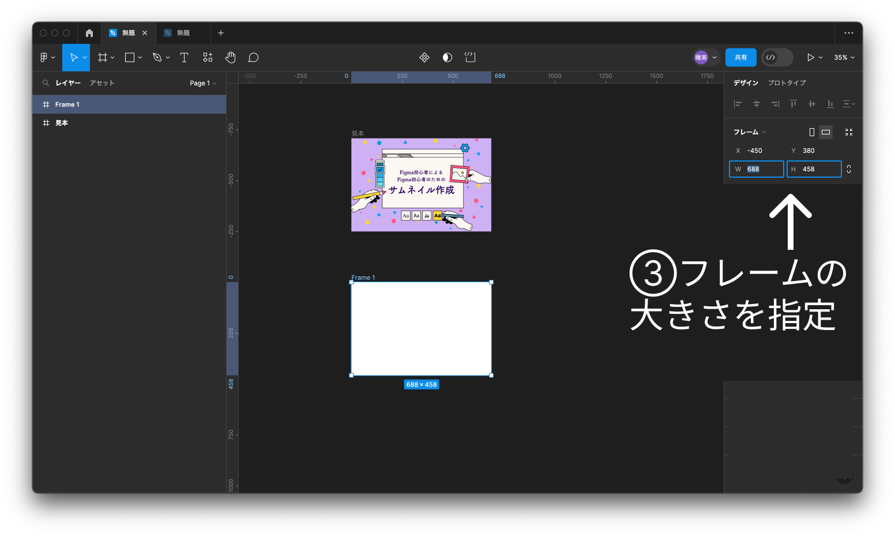Select the Text tool
Screen dimensions: 895x536
point(184,57)
